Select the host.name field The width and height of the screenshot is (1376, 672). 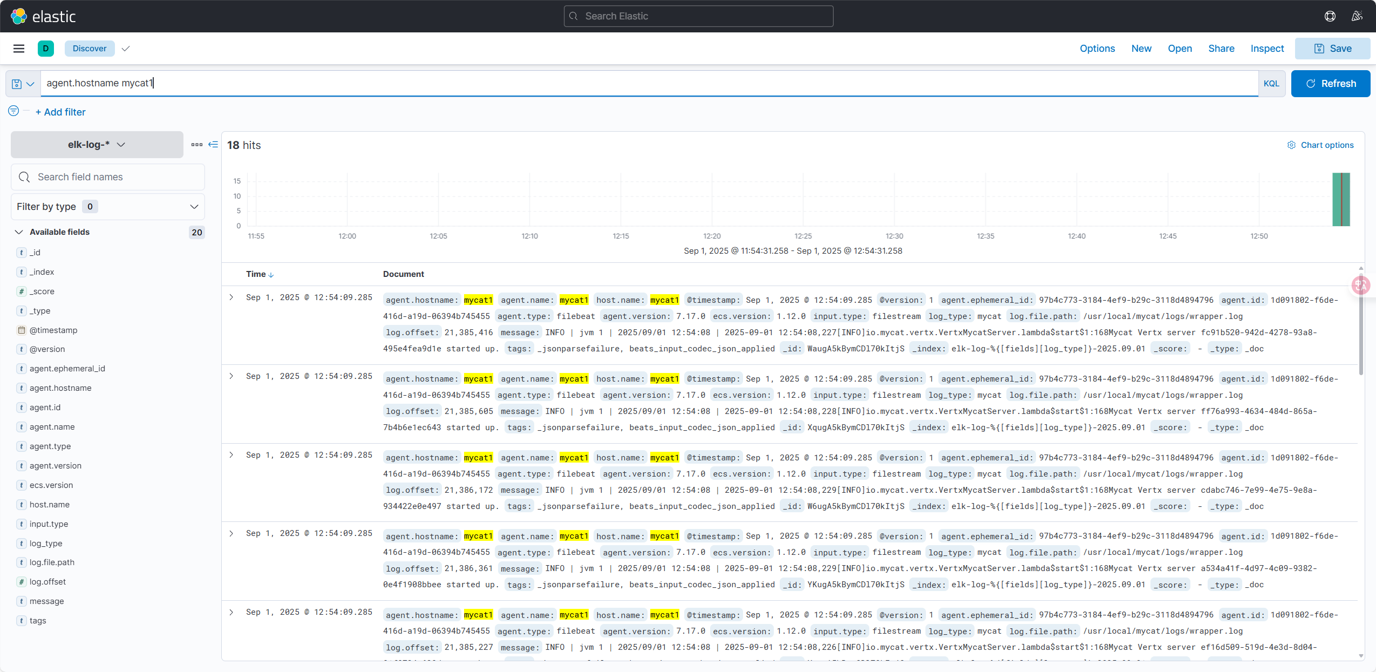pyautogui.click(x=50, y=505)
